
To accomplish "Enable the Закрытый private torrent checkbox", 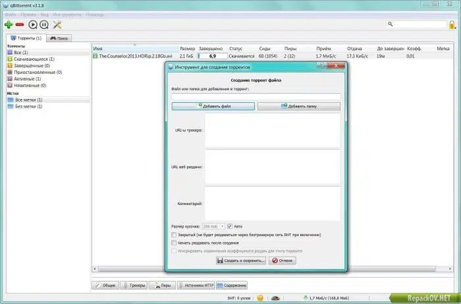I will (174, 235).
